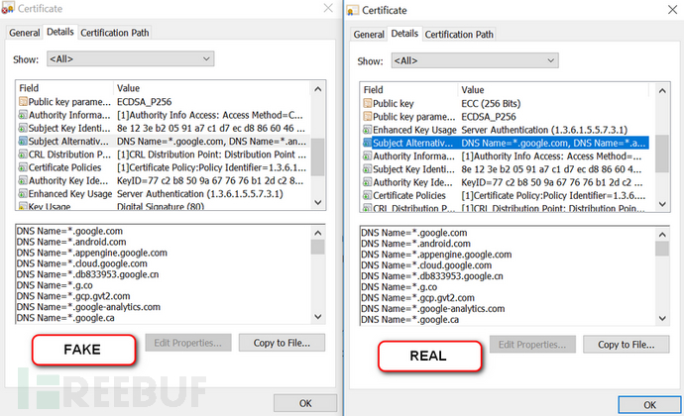Click DNS list scroll-up arrow in FAKE window
This screenshot has width=684, height=416.
(318, 233)
